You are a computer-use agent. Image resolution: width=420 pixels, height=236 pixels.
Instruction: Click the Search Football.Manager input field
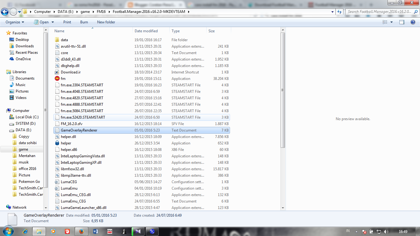point(379,12)
